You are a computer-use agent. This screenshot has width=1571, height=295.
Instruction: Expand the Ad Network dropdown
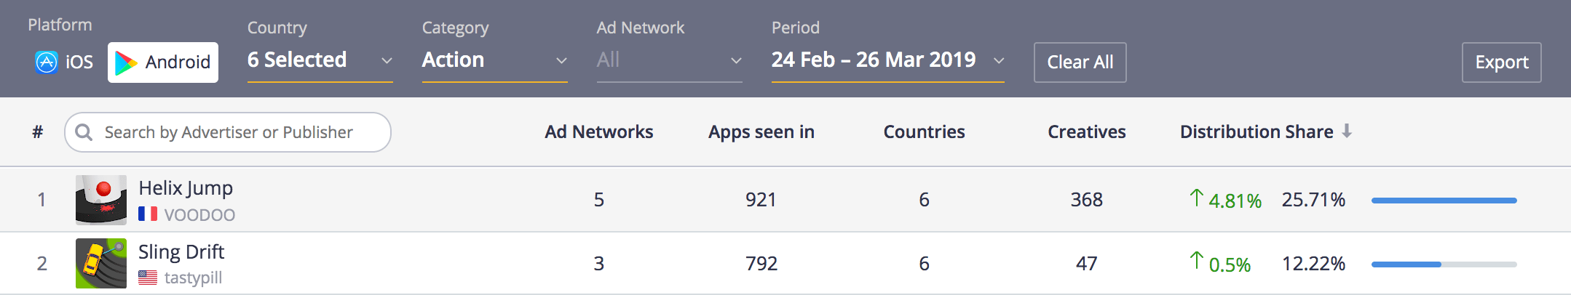click(670, 60)
